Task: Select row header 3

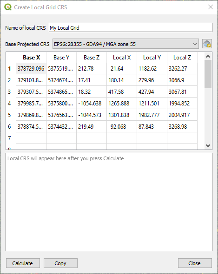Action: click(x=11, y=92)
